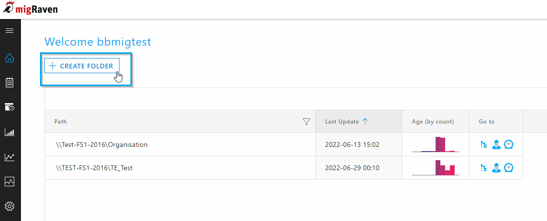The width and height of the screenshot is (547, 221).
Task: Click the Path column filter icon
Action: tap(306, 122)
